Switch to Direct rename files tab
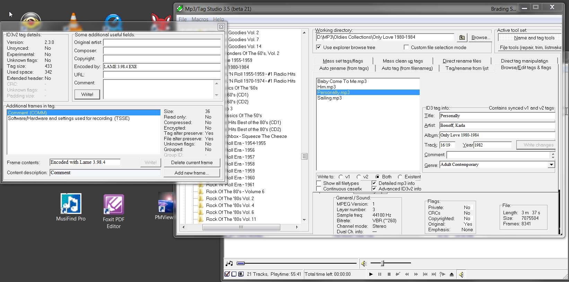 coord(462,61)
